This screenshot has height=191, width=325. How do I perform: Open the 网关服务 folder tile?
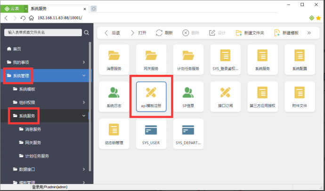click(151, 60)
